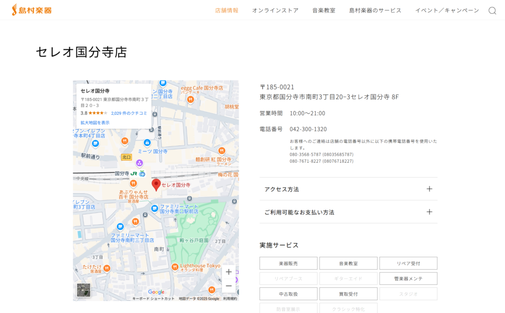This screenshot has width=505, height=313.
Task: Zoom in on the map
Action: (x=229, y=272)
